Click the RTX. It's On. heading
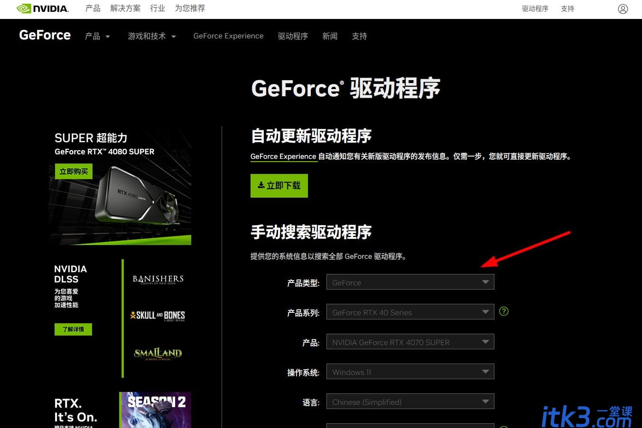 click(76, 410)
